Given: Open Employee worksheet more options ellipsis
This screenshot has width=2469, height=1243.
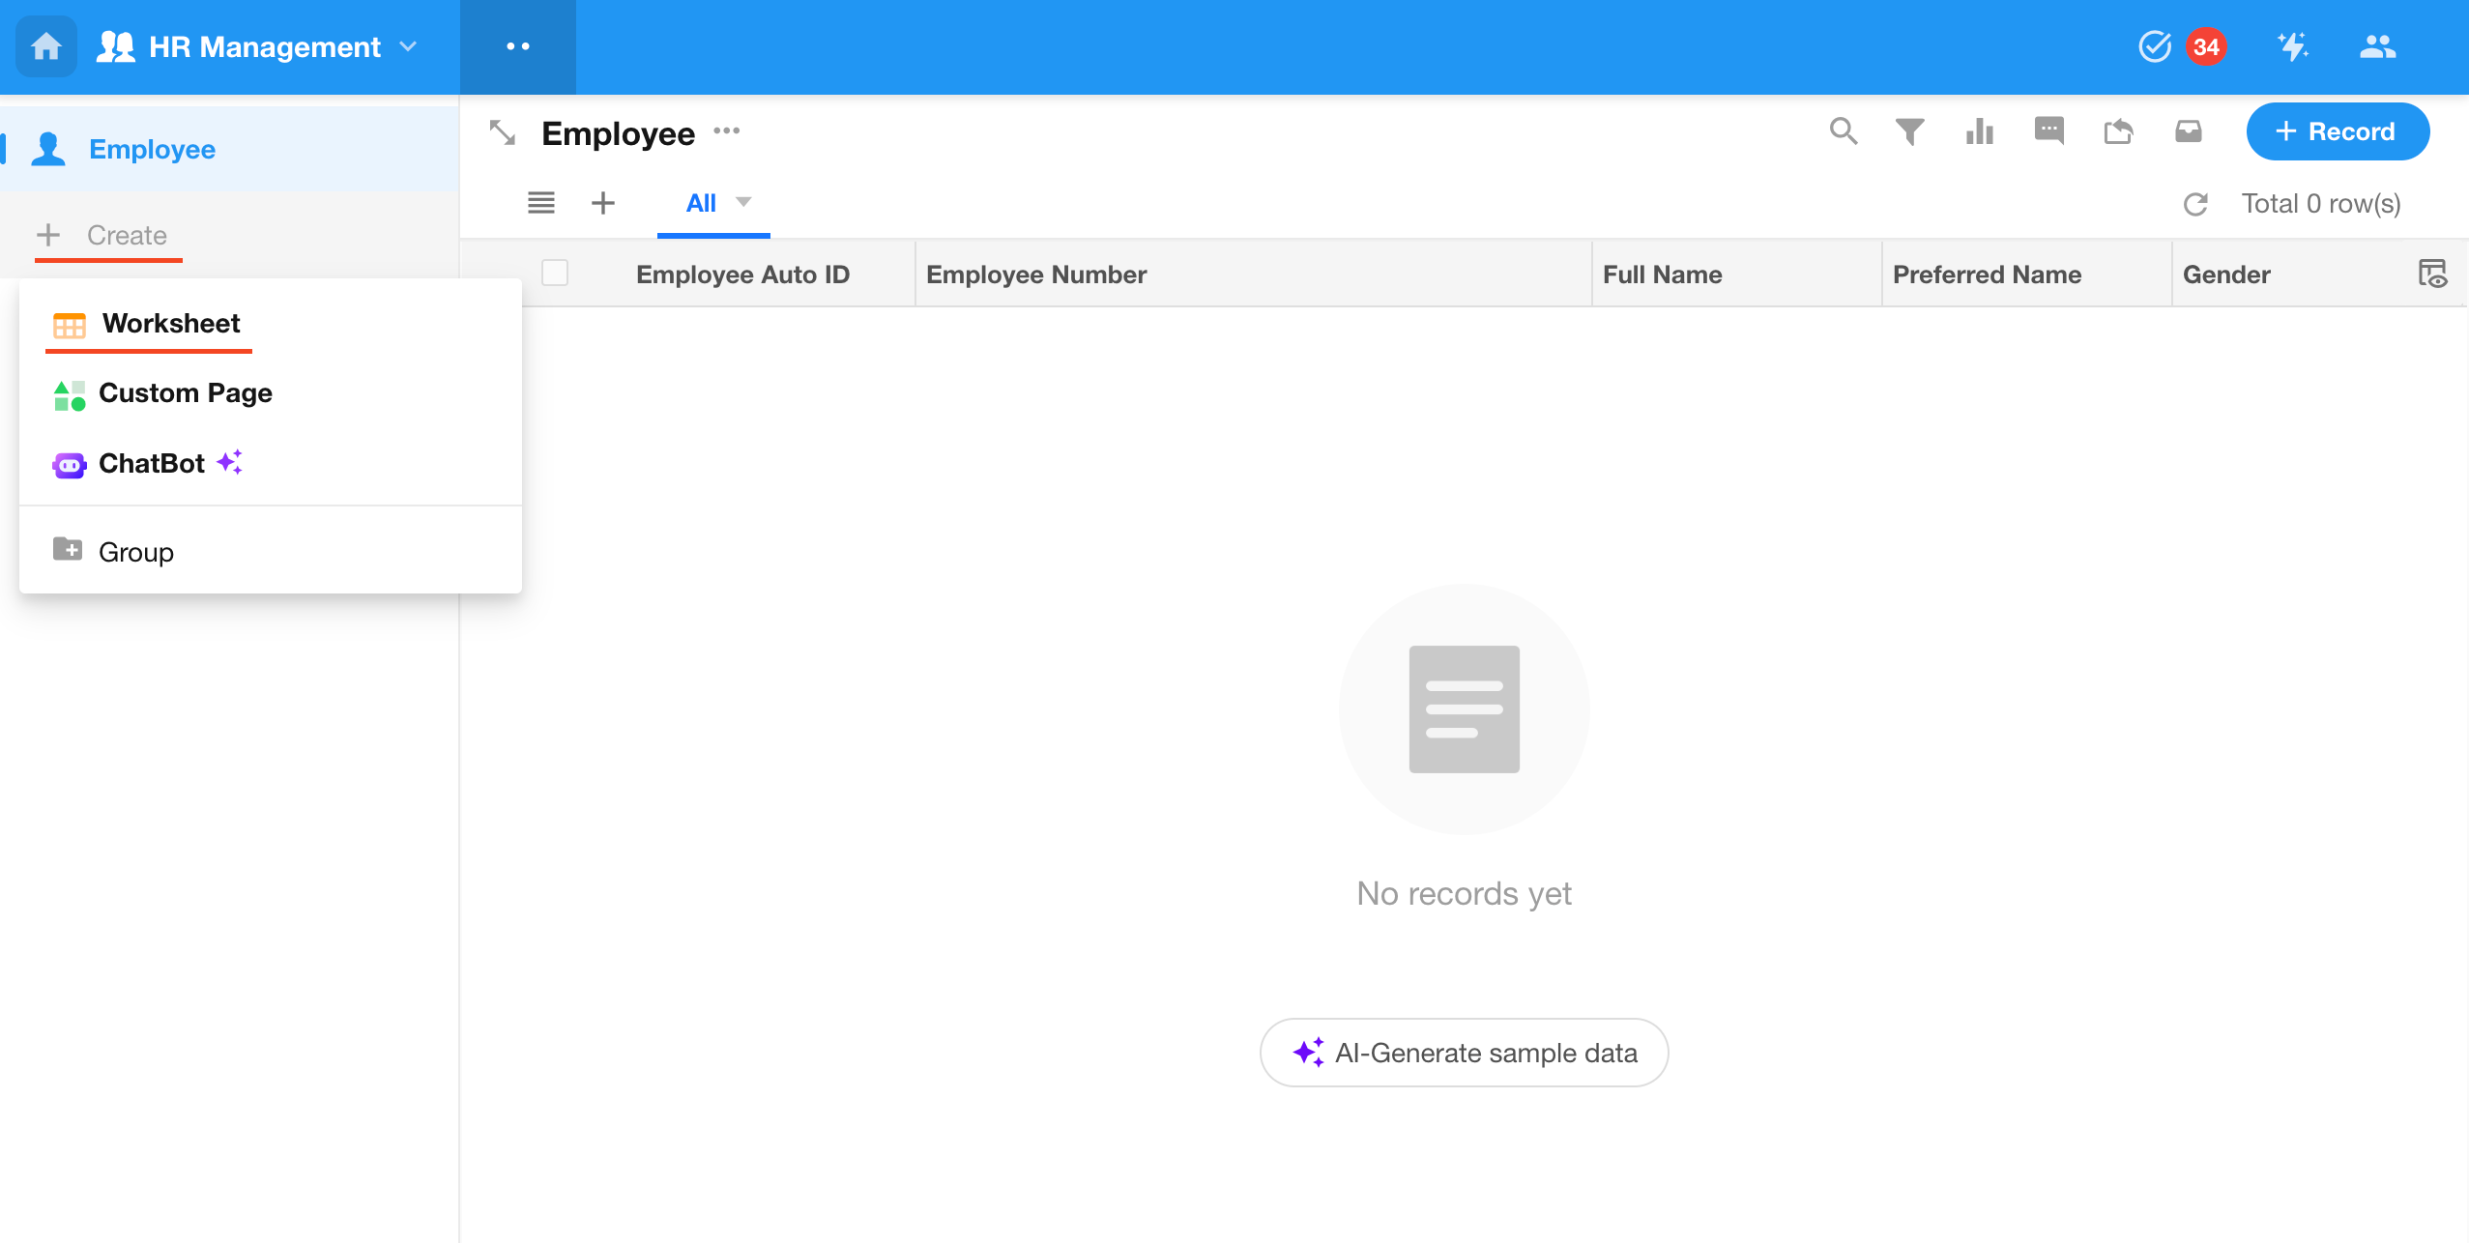Looking at the screenshot, I should [726, 131].
